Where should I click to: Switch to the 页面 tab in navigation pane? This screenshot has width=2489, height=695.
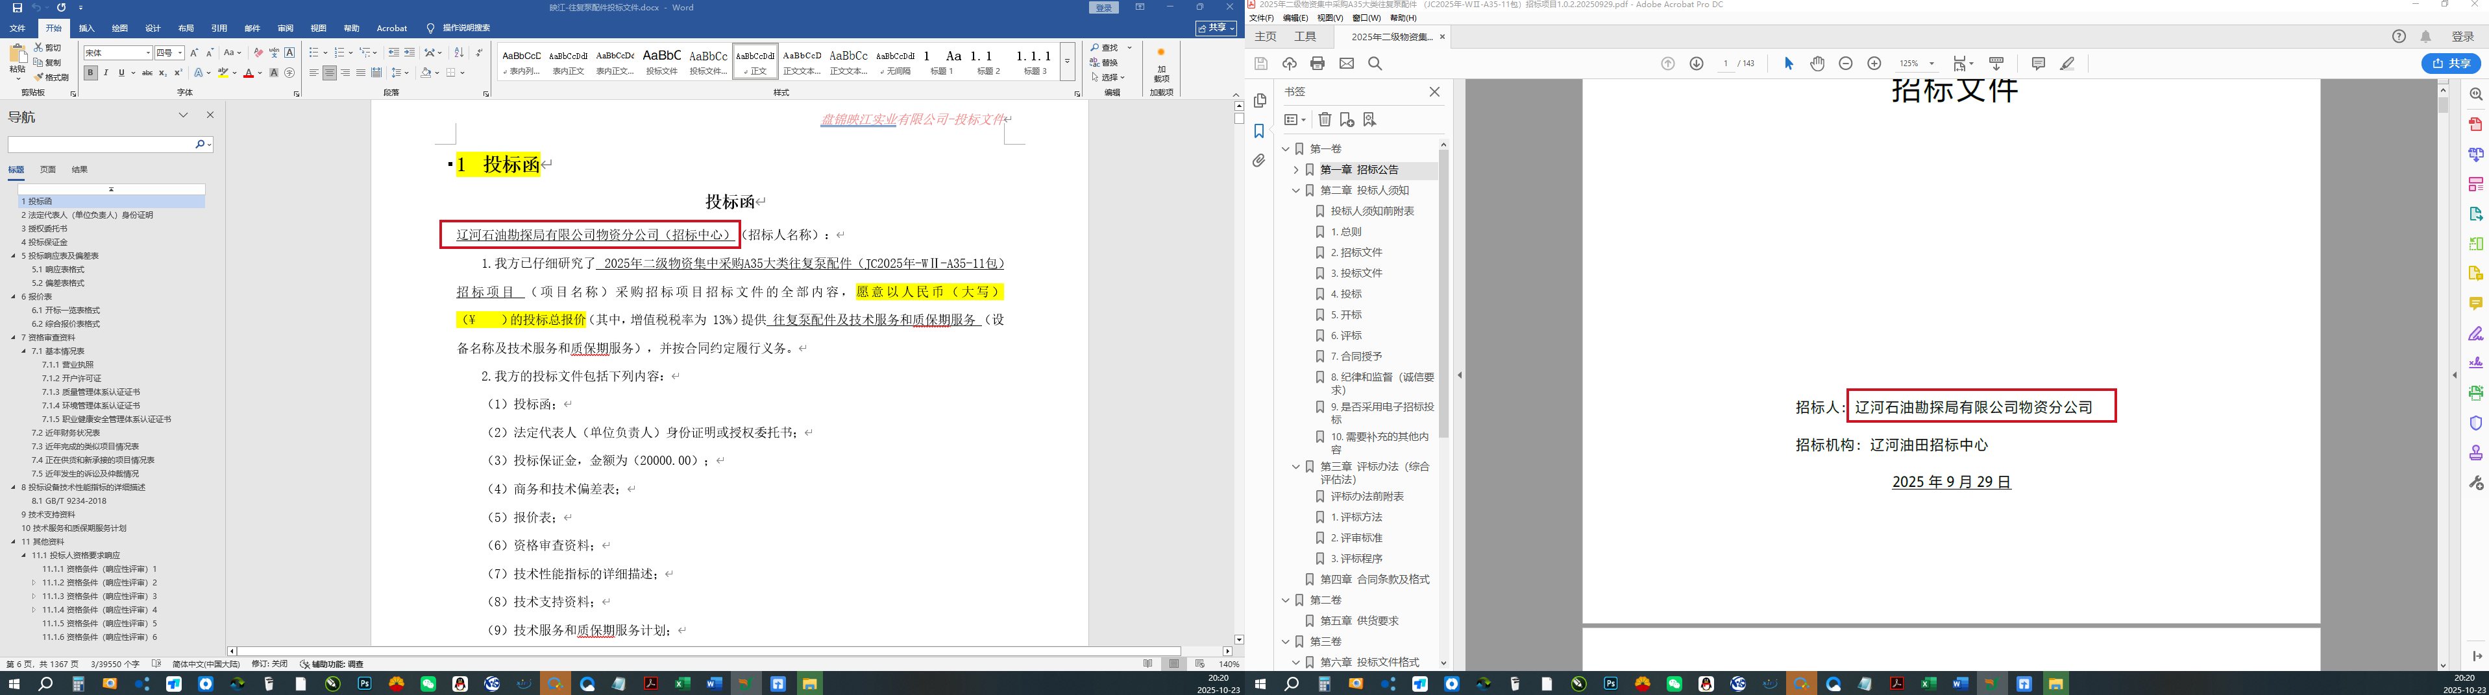47,170
